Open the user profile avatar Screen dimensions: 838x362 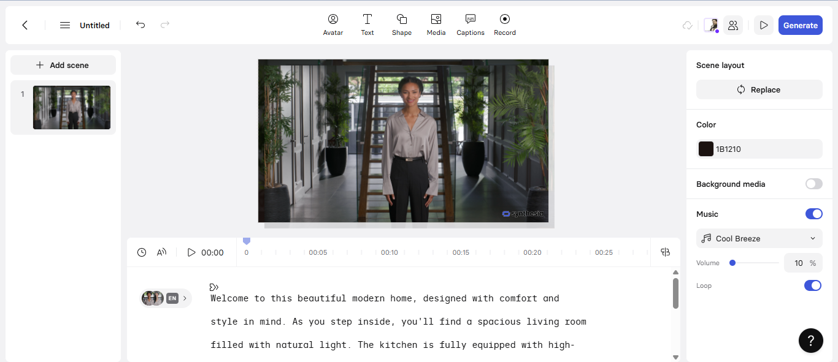pos(712,25)
